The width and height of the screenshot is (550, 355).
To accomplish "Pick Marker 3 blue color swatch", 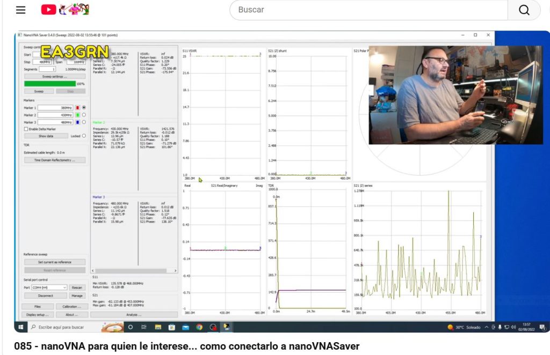I will point(77,122).
